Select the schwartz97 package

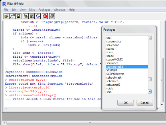pos(127,85)
